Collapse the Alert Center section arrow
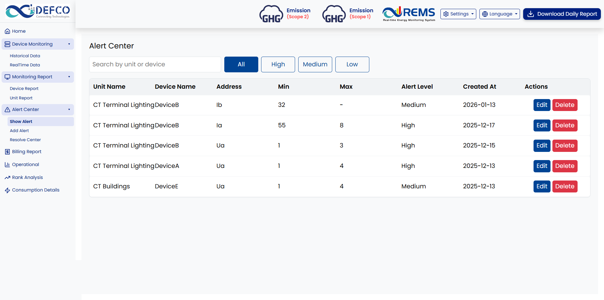Image resolution: width=604 pixels, height=300 pixels. coord(69,109)
